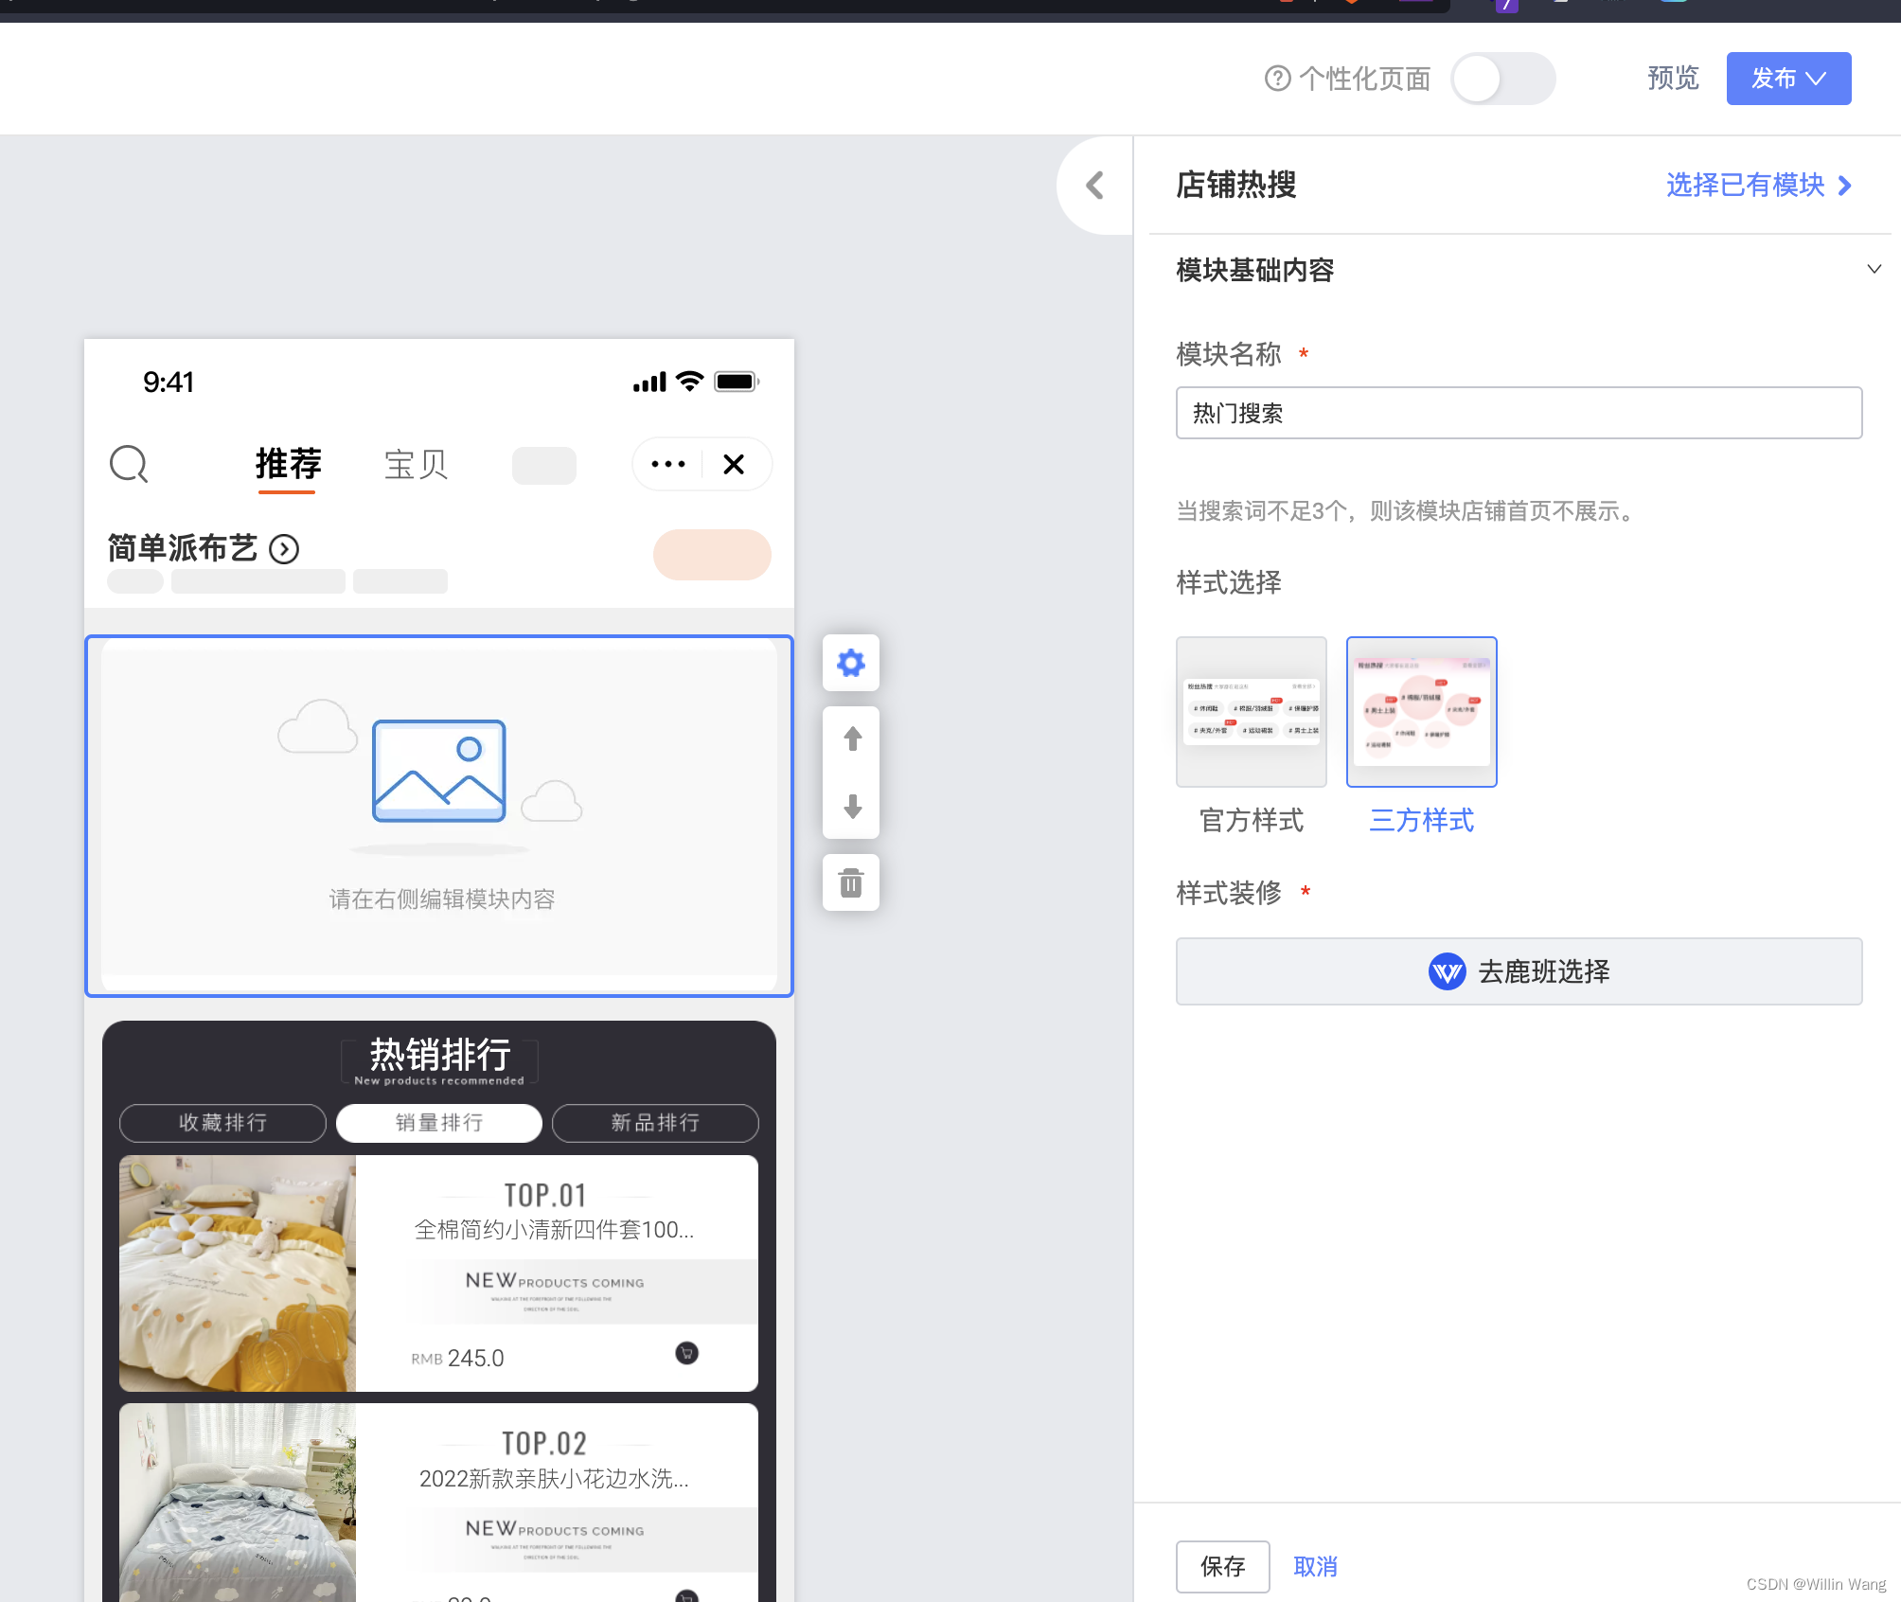This screenshot has height=1602, width=1901.
Task: Open the more options '...' in phone capsule
Action: [668, 465]
